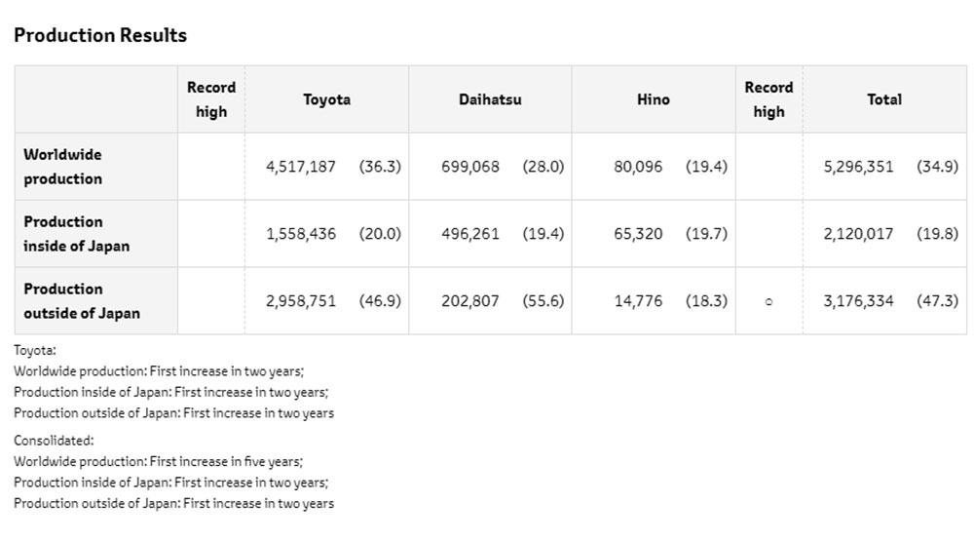
Task: Click Hino's outside-Japan figure 14,776
Action: [638, 301]
